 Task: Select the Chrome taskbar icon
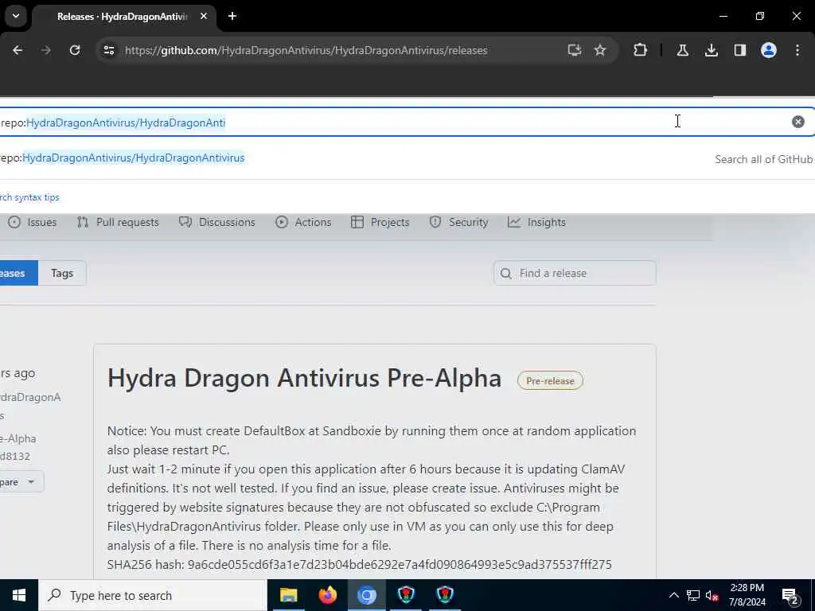[x=366, y=595]
